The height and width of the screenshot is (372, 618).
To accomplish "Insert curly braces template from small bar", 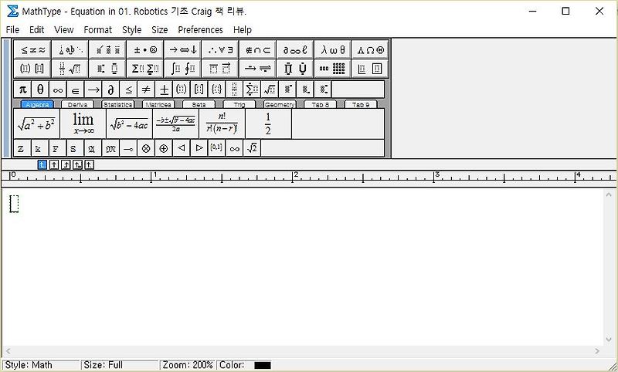I will [216, 90].
